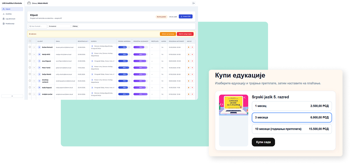Click orange remove-courses icon for Ana Filipović

[188, 61]
